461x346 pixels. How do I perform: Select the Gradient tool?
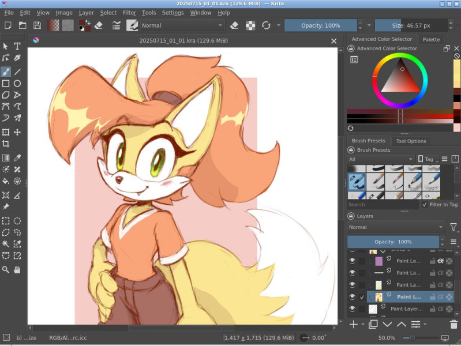point(6,158)
